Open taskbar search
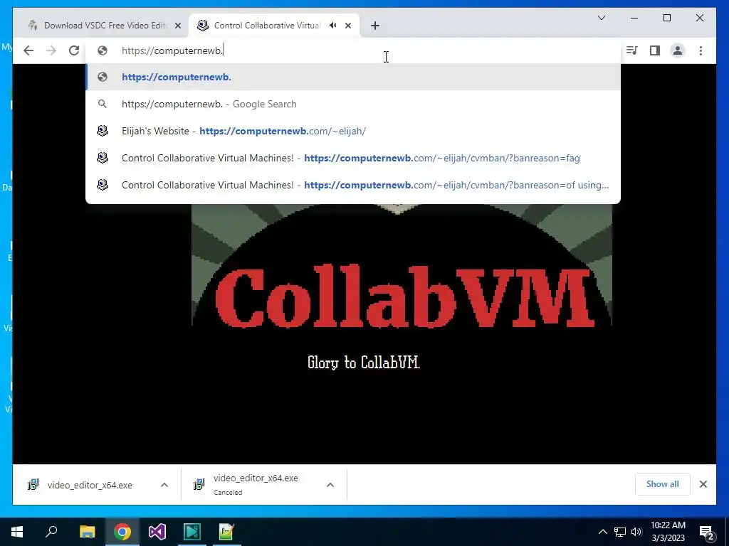The height and width of the screenshot is (546, 729). point(51,532)
